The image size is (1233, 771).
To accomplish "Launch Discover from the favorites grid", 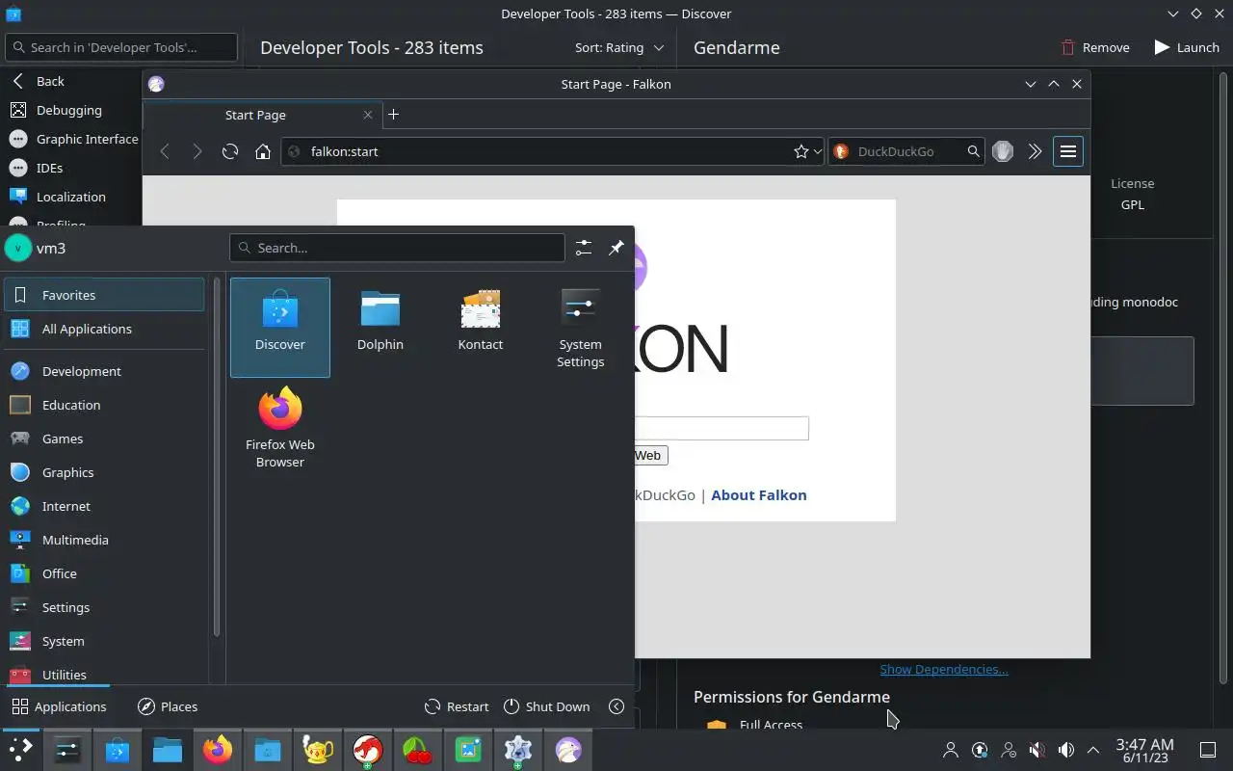I will [279, 327].
